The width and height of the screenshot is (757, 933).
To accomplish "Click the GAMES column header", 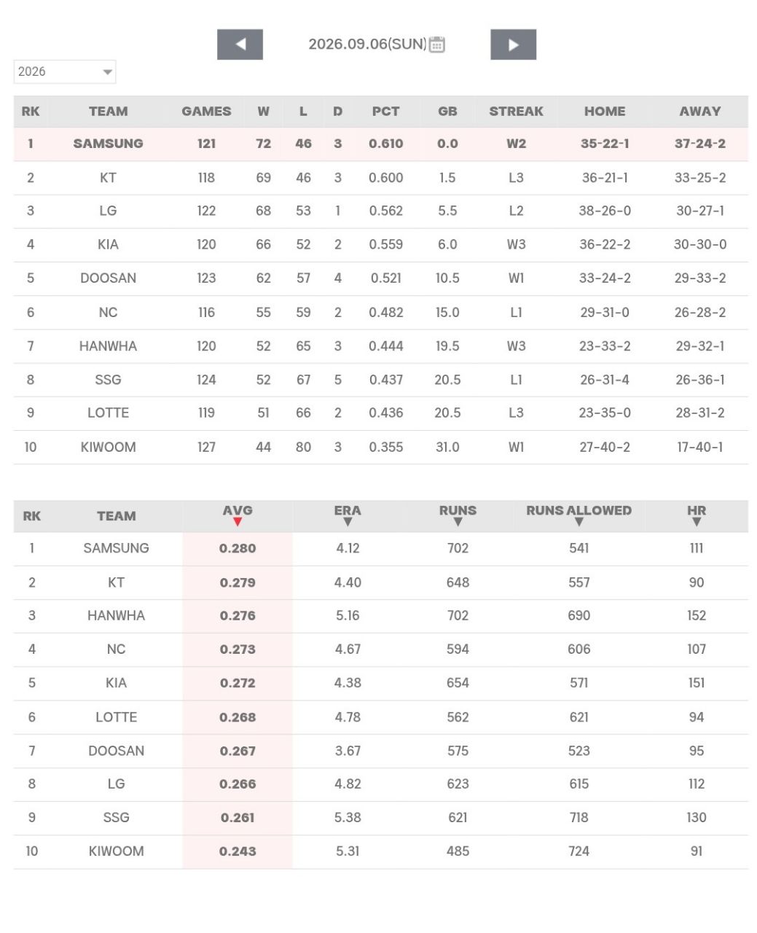I will [x=206, y=112].
